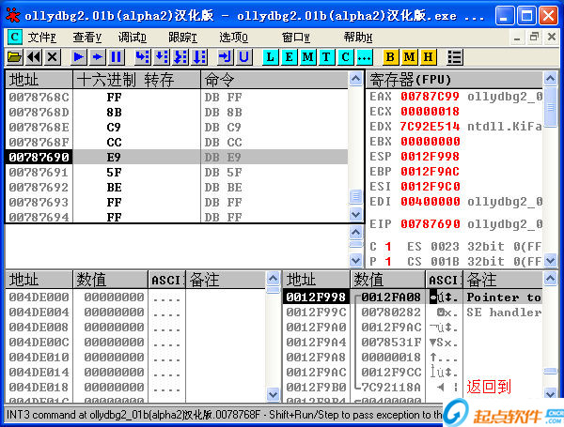Click the Run thread arrow icon

(98, 56)
